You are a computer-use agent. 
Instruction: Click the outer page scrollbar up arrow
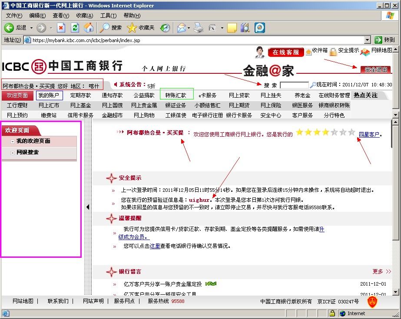396,49
